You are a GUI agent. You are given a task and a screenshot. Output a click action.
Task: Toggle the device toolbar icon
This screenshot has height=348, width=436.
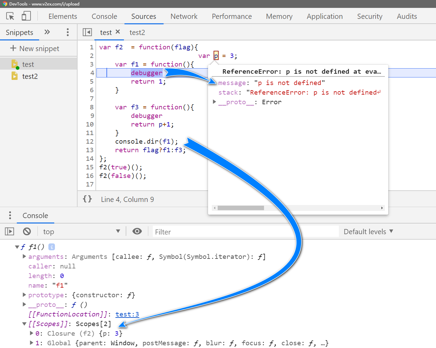coord(26,16)
